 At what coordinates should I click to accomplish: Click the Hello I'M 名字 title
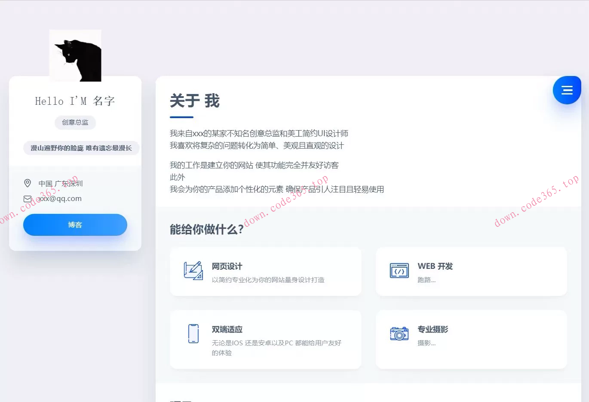(x=75, y=100)
